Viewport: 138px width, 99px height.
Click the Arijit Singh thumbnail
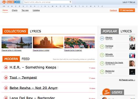click(132, 47)
